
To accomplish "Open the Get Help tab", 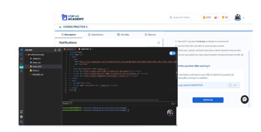I will pyautogui.click(x=123, y=35).
